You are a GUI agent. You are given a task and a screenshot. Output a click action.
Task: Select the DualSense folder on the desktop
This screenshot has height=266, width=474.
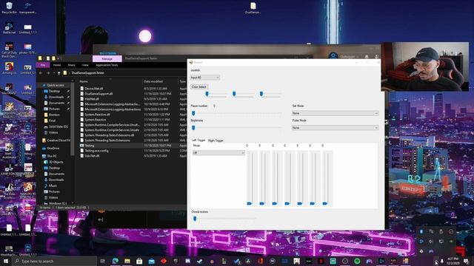pos(253,8)
